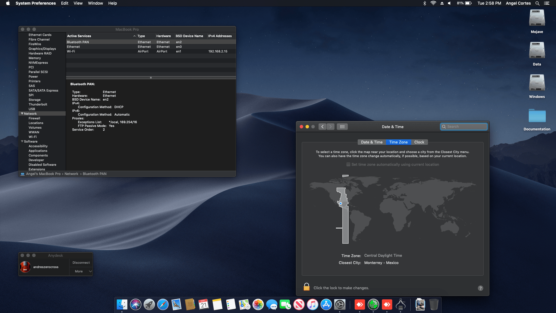Open Maps from the Dock

click(x=244, y=305)
